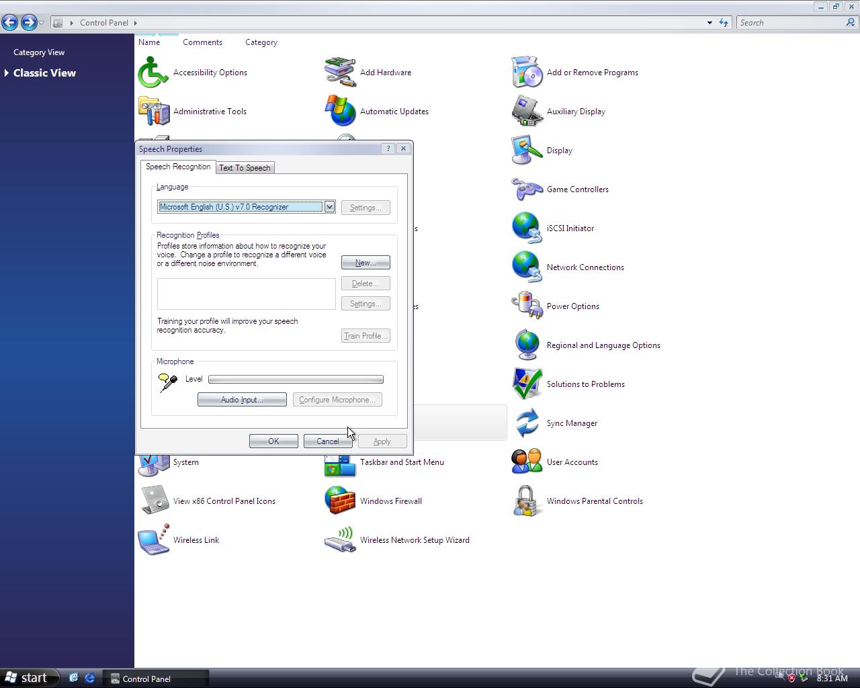Click the show desktop quick launch icon
Screen dimensions: 860x688
73,678
